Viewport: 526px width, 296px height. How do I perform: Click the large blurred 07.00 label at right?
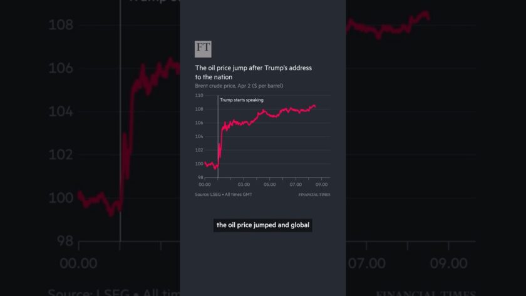point(367,263)
